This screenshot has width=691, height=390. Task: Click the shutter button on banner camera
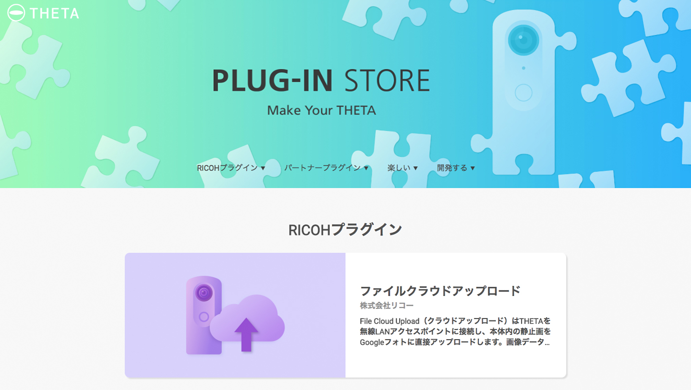click(x=523, y=93)
